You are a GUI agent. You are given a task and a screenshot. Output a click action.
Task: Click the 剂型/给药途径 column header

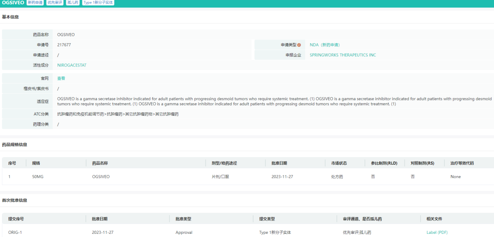[x=224, y=163]
